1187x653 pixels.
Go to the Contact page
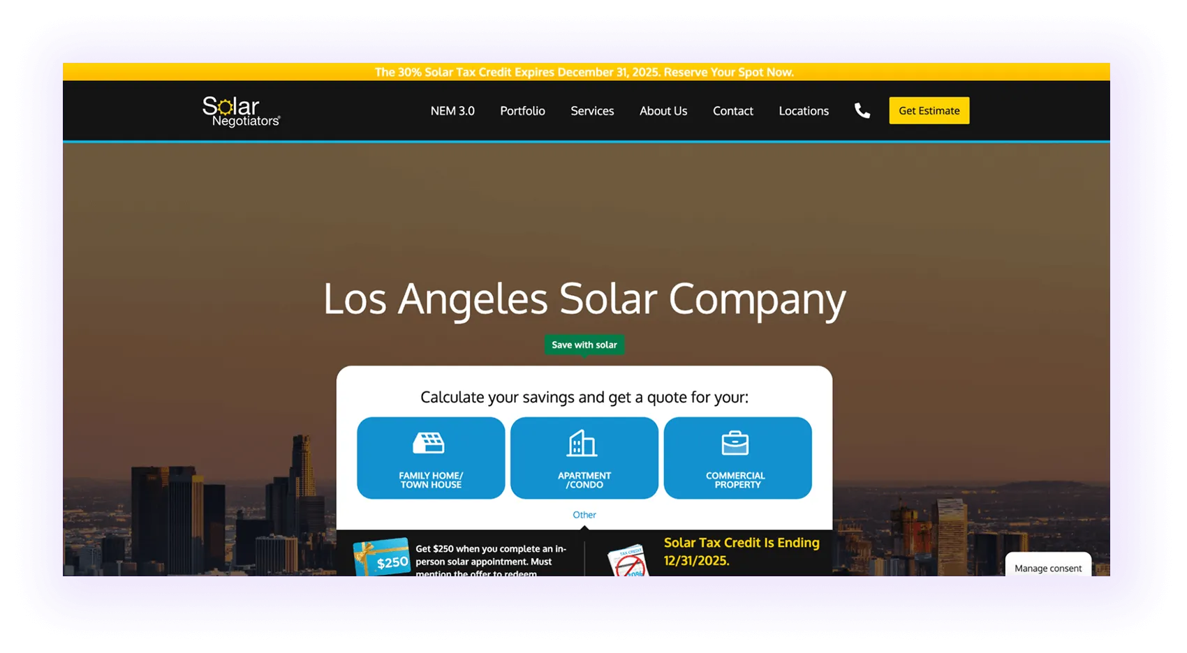point(732,110)
